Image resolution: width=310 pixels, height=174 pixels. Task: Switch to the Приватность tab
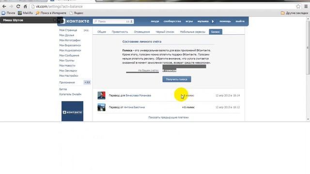120,32
